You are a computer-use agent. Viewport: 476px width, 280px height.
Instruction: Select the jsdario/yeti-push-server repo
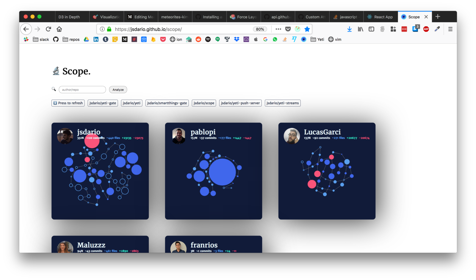(x=240, y=103)
